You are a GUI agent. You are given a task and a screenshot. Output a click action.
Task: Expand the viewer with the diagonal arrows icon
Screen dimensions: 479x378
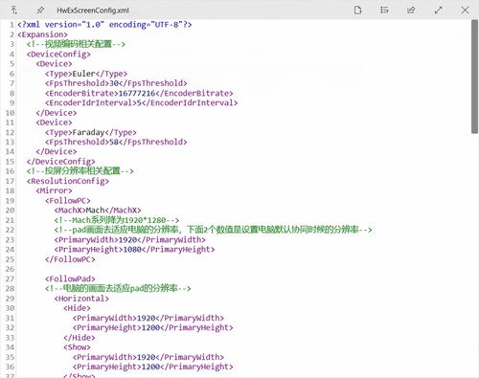coord(438,11)
